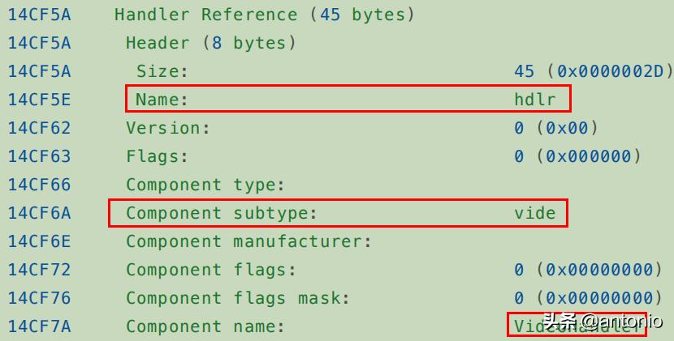Screen dimensions: 674x341
Task: Select the Flags field label
Action: pyautogui.click(x=157, y=156)
